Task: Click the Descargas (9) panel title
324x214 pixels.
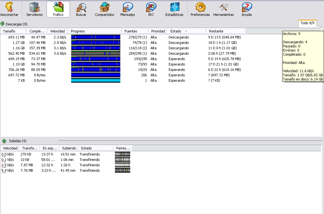Action: point(17,24)
